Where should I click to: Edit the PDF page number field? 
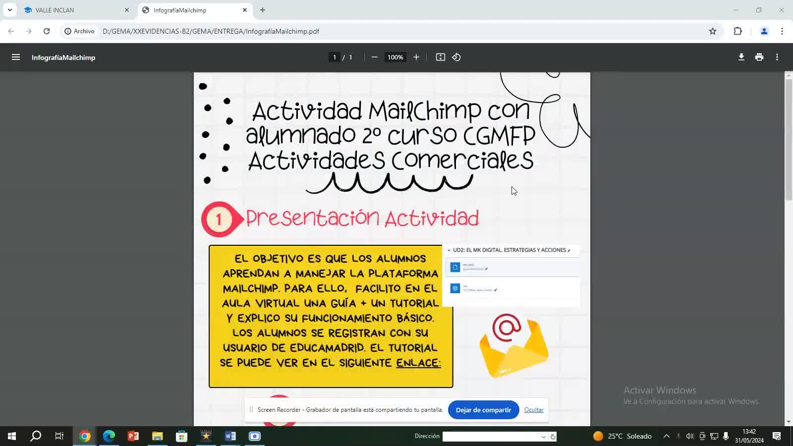tap(335, 57)
